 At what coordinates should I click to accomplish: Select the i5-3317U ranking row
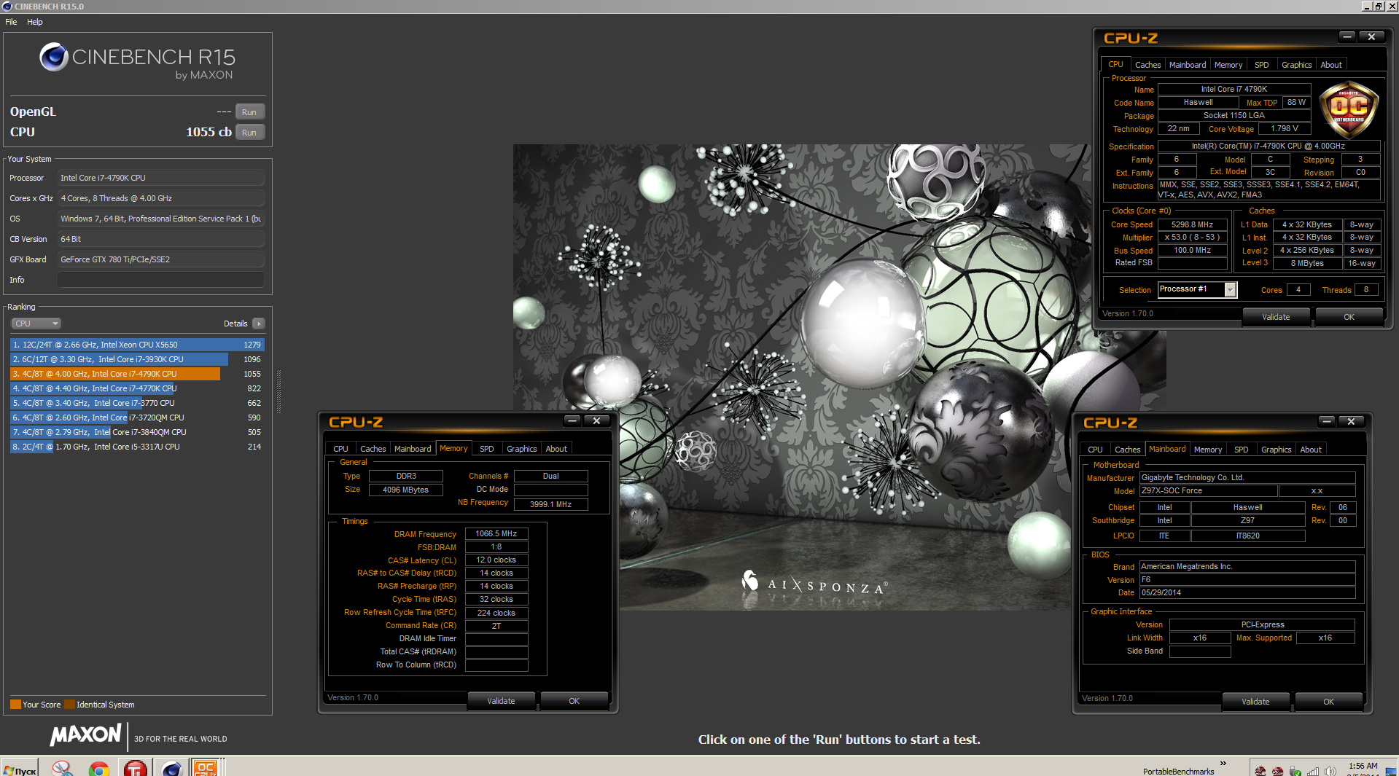tap(137, 447)
